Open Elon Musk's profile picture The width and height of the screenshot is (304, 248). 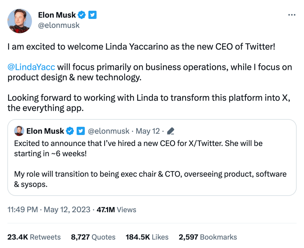[19, 21]
